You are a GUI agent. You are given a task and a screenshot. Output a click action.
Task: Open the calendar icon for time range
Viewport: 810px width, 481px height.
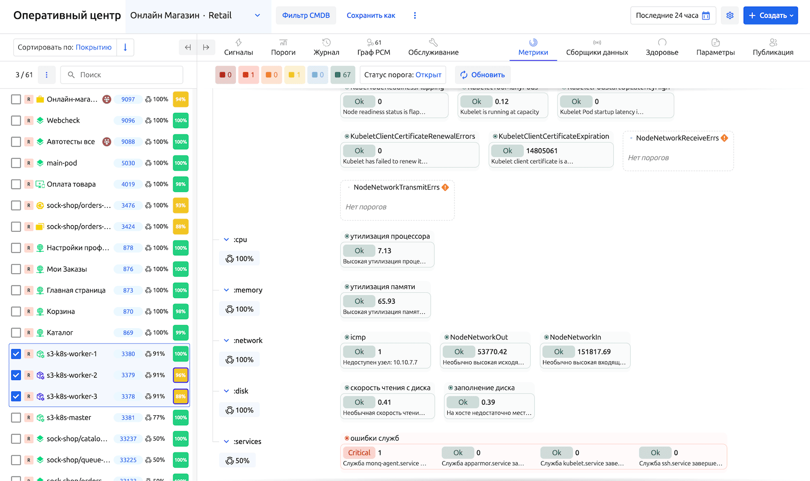(706, 16)
